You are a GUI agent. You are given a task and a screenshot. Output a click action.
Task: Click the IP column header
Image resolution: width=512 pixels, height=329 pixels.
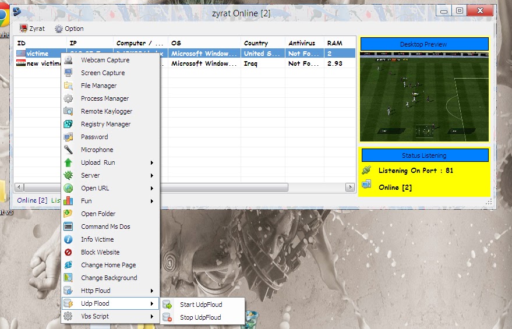coord(90,43)
